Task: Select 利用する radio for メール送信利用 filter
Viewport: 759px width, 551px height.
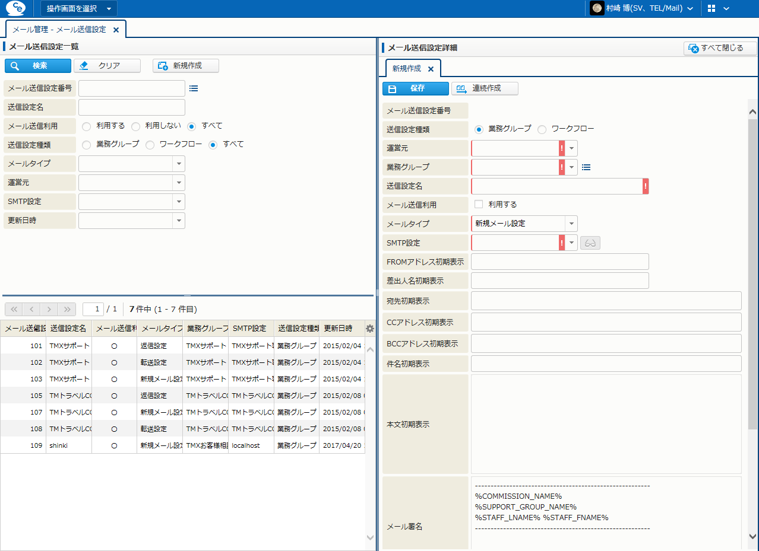Action: tap(87, 126)
